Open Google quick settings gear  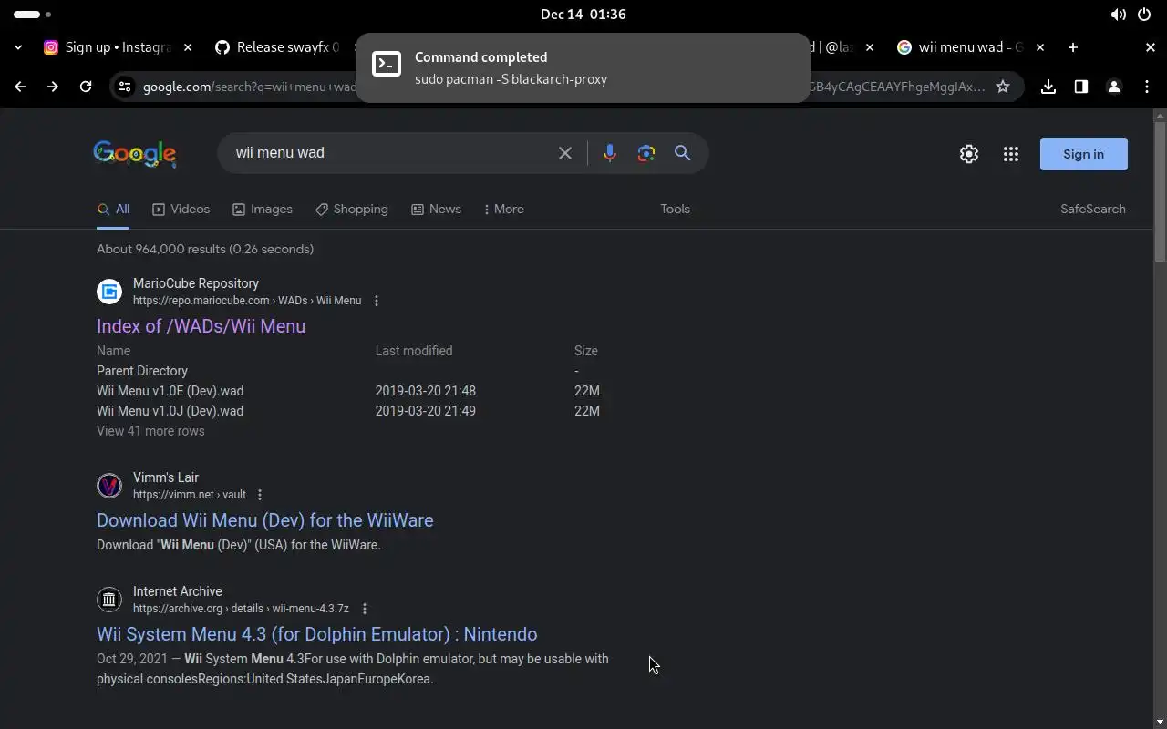969,154
